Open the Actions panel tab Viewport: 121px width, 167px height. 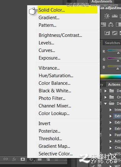(114, 84)
